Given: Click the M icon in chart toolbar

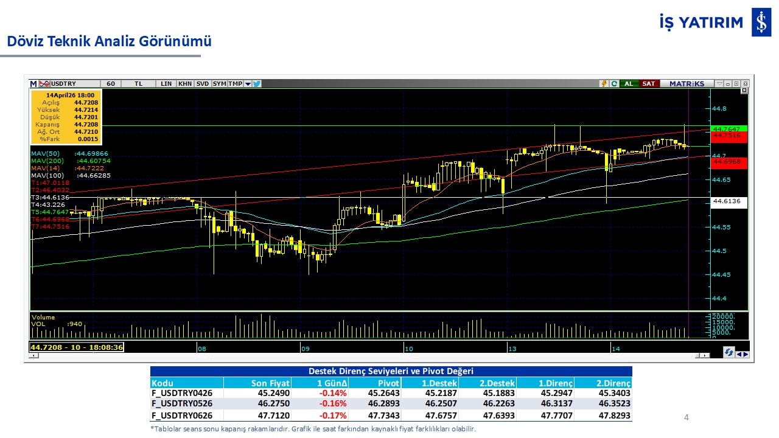Looking at the screenshot, I should [33, 83].
